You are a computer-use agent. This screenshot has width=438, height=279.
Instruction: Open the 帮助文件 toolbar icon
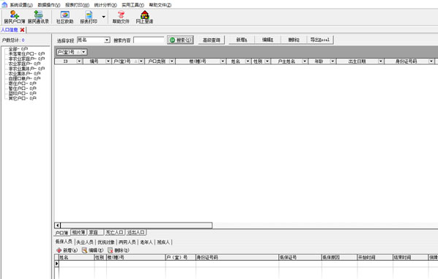pyautogui.click(x=121, y=17)
